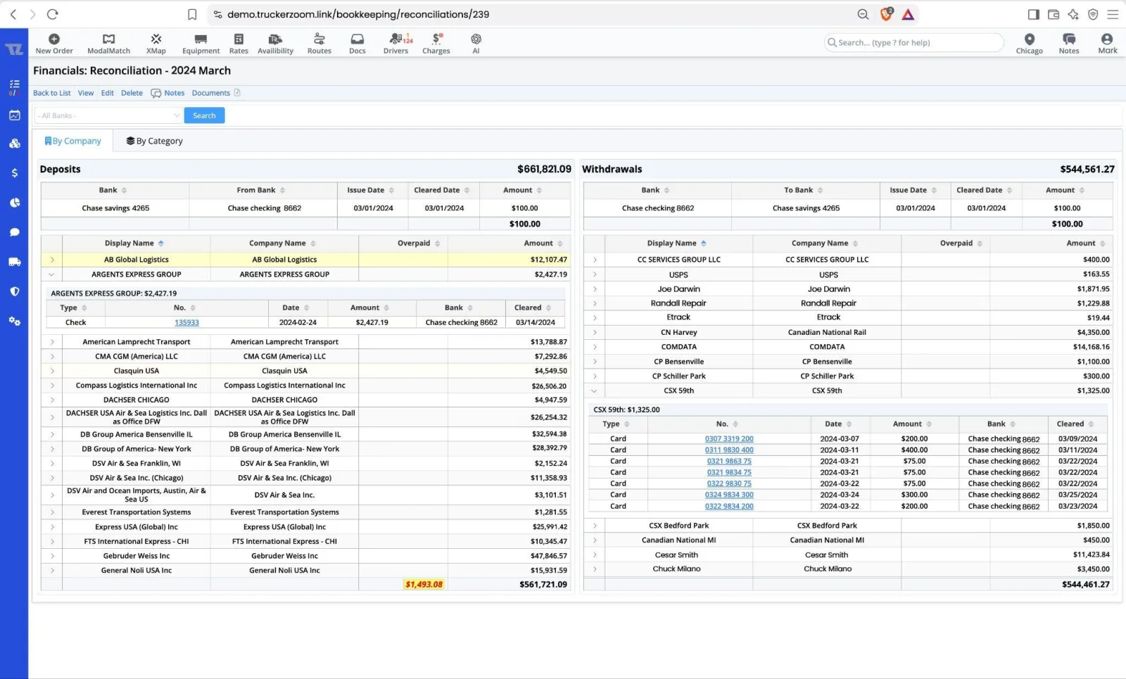This screenshot has width=1126, height=679.
Task: Open card transaction 0324 9834 300
Action: [729, 495]
